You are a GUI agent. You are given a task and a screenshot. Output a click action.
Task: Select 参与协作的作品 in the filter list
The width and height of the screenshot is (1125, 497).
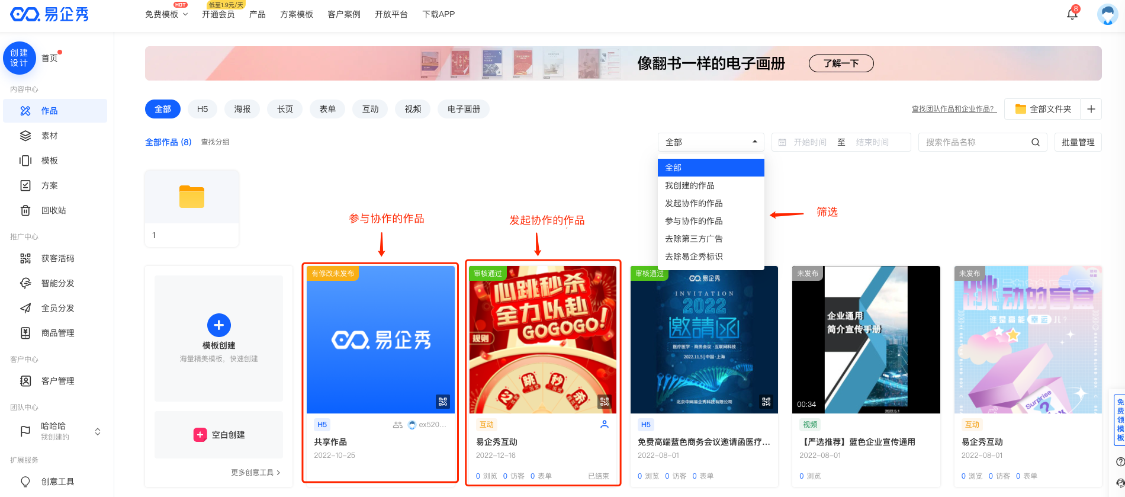(x=711, y=221)
